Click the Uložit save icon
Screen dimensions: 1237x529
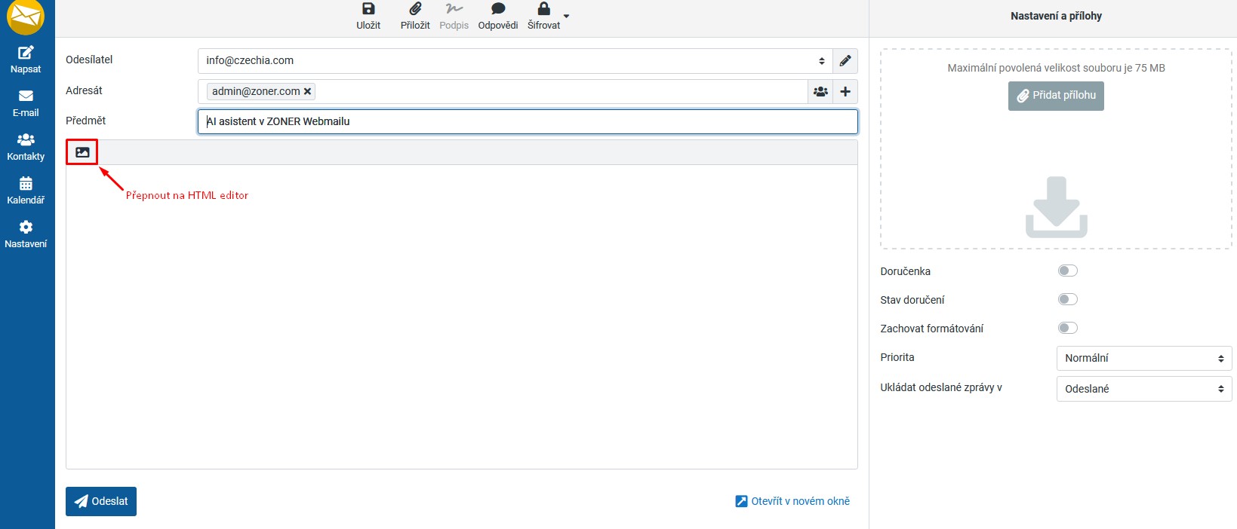coord(368,10)
